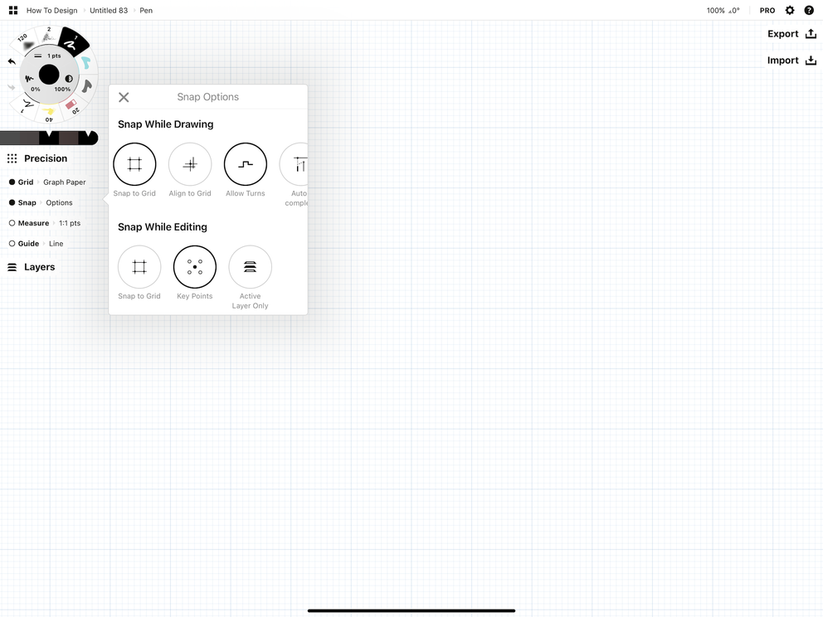Return to the gallery with the four-squares icon
Screen dimensions: 823x617
[12, 10]
